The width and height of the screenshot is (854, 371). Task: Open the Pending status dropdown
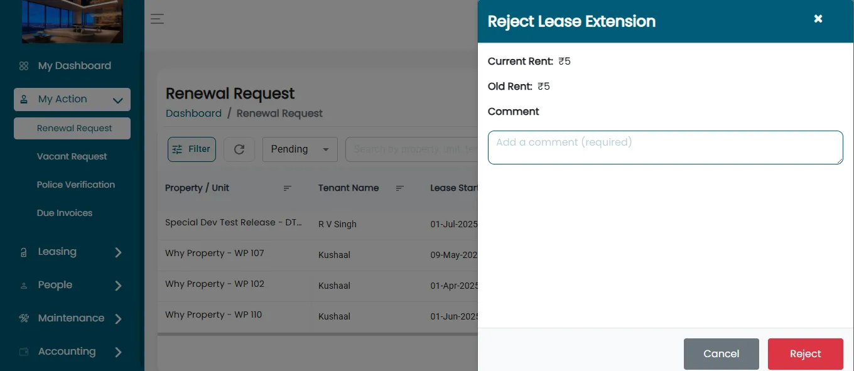300,149
